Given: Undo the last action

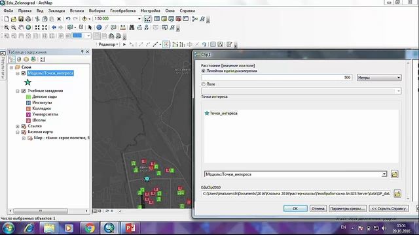Looking at the screenshot, I should (68, 19).
